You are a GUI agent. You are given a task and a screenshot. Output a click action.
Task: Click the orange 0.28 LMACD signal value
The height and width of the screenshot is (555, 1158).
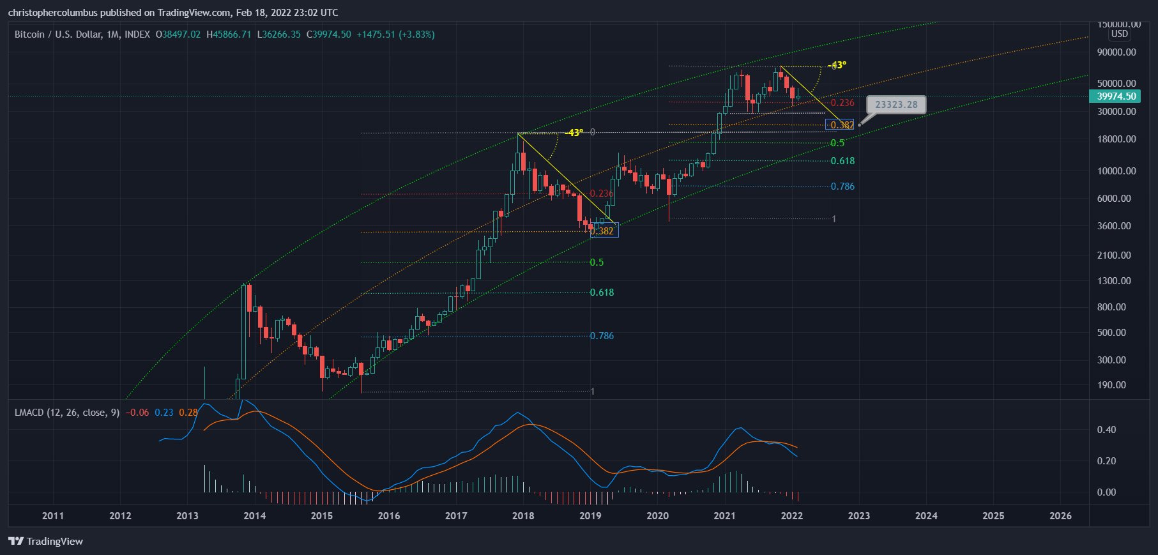pos(188,413)
